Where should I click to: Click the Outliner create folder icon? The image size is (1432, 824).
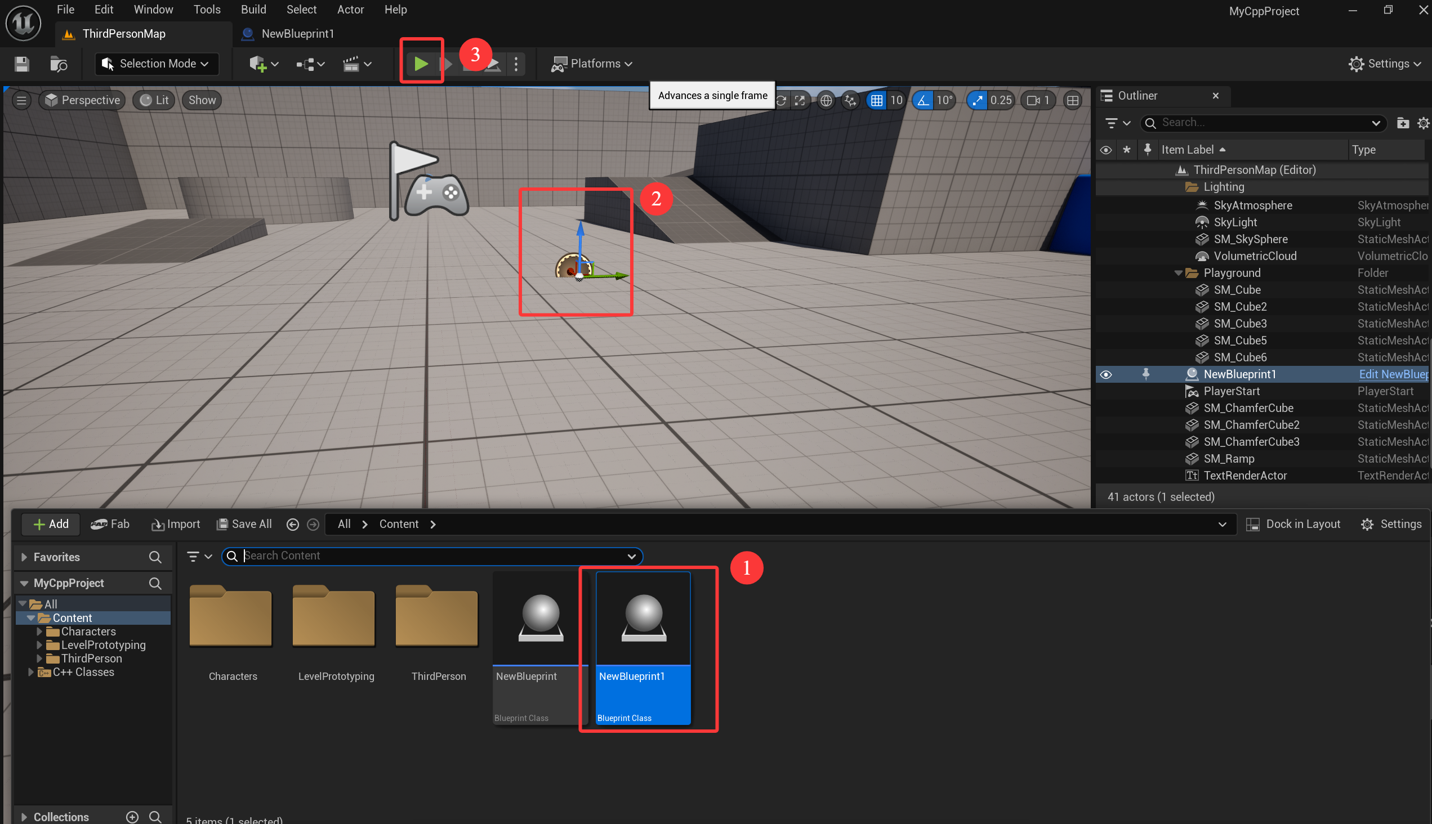tap(1402, 123)
